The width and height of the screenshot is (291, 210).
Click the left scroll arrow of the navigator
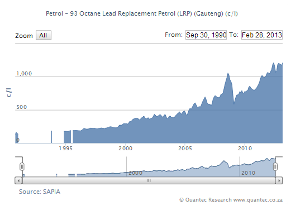point(18,180)
